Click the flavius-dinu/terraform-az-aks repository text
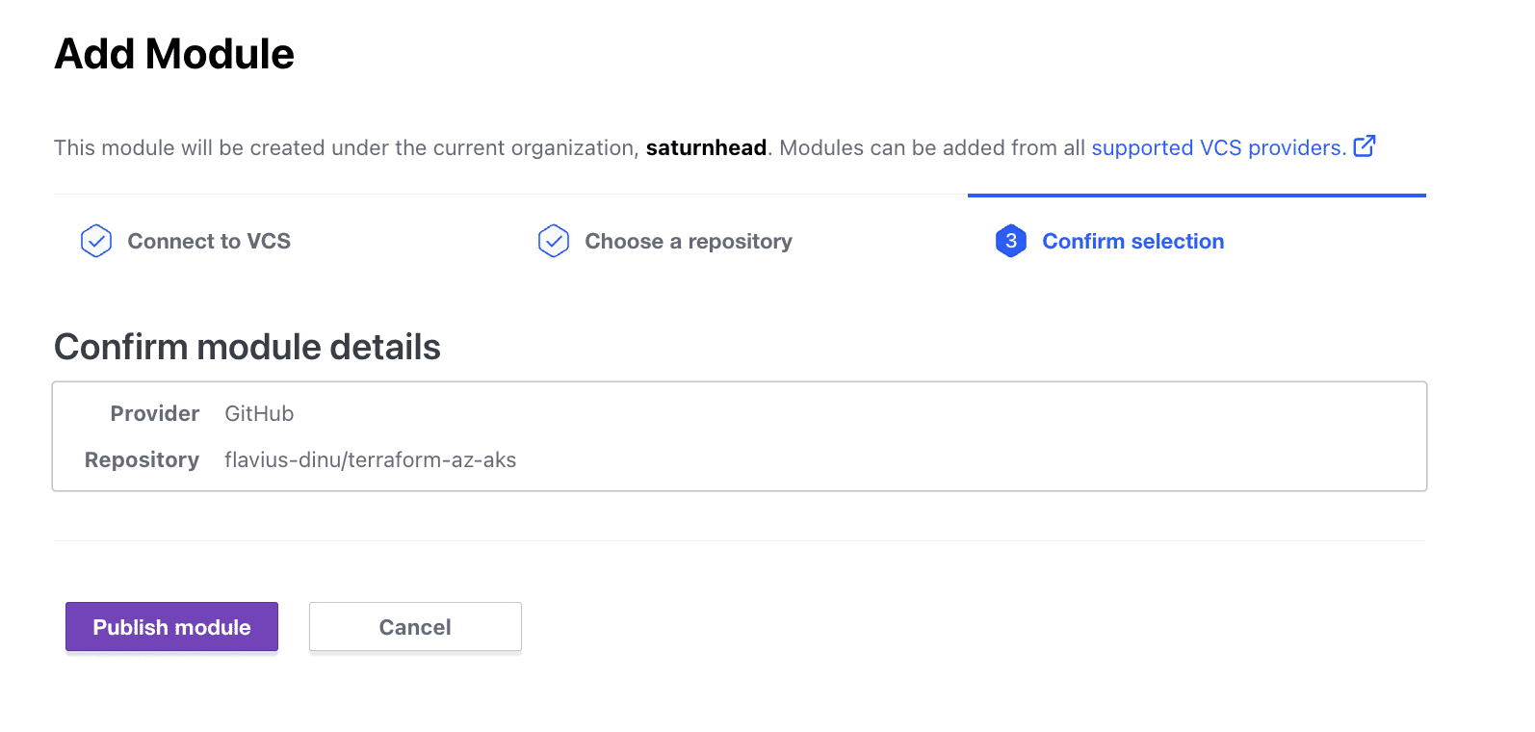 point(371,459)
